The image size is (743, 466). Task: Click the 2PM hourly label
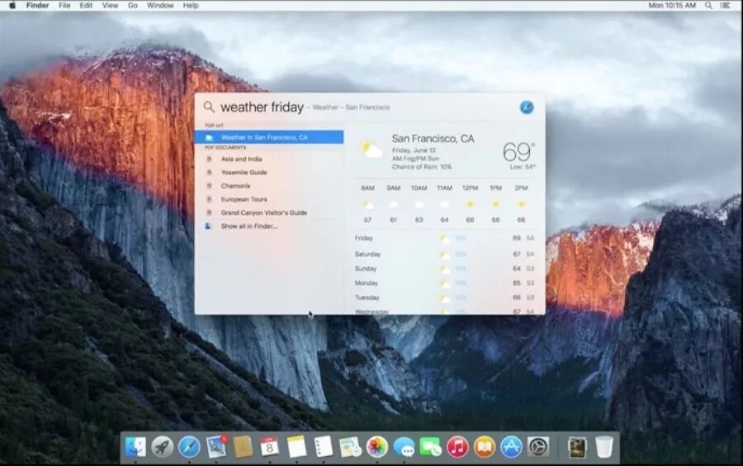click(x=521, y=188)
